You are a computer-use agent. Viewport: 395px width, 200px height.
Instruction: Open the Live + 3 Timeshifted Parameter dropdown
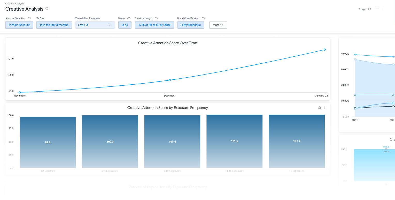click(x=95, y=25)
